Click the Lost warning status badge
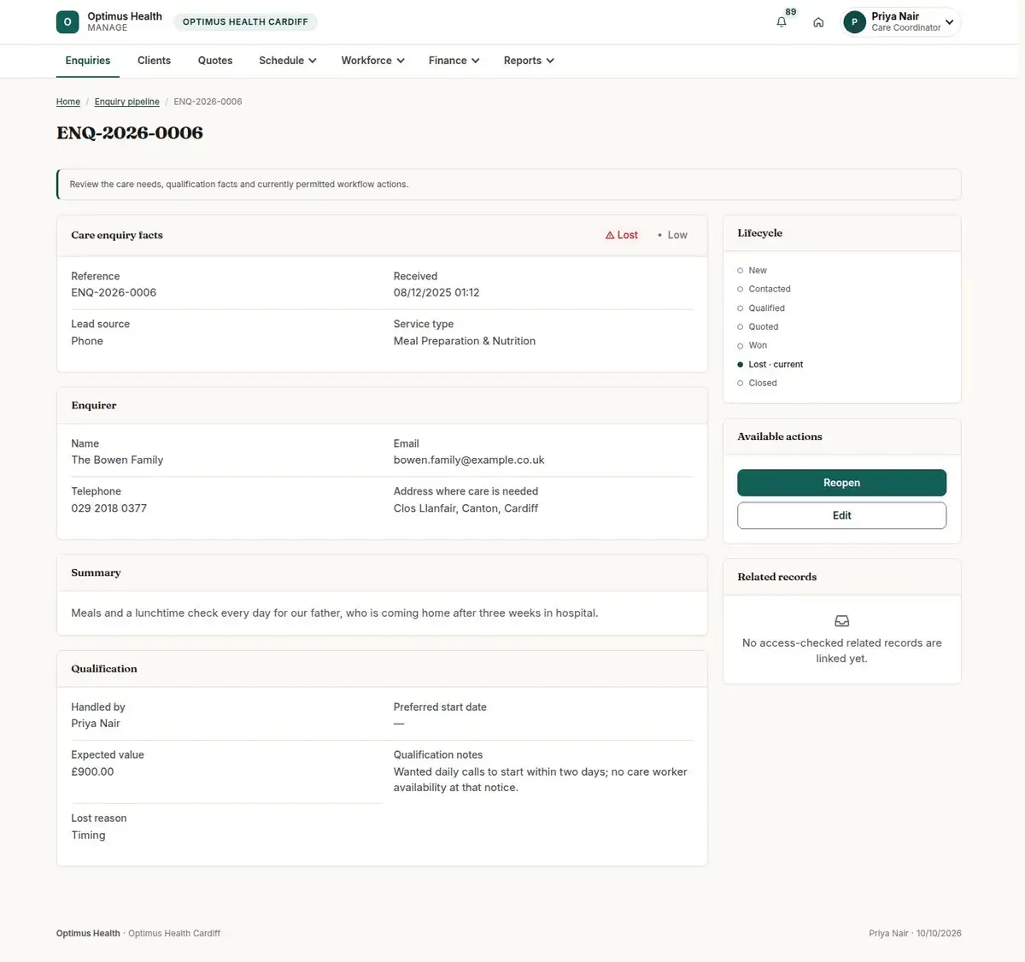This screenshot has height=962, width=1025. coord(622,235)
